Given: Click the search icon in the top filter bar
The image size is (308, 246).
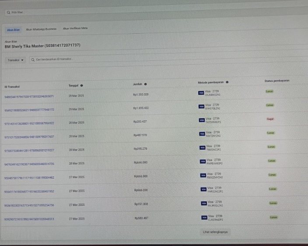Looking at the screenshot, I should 8,12.
